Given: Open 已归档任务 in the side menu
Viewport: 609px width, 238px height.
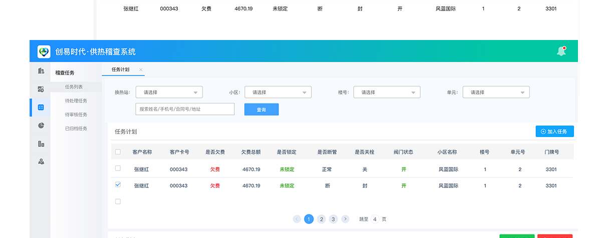Looking at the screenshot, I should tap(76, 128).
